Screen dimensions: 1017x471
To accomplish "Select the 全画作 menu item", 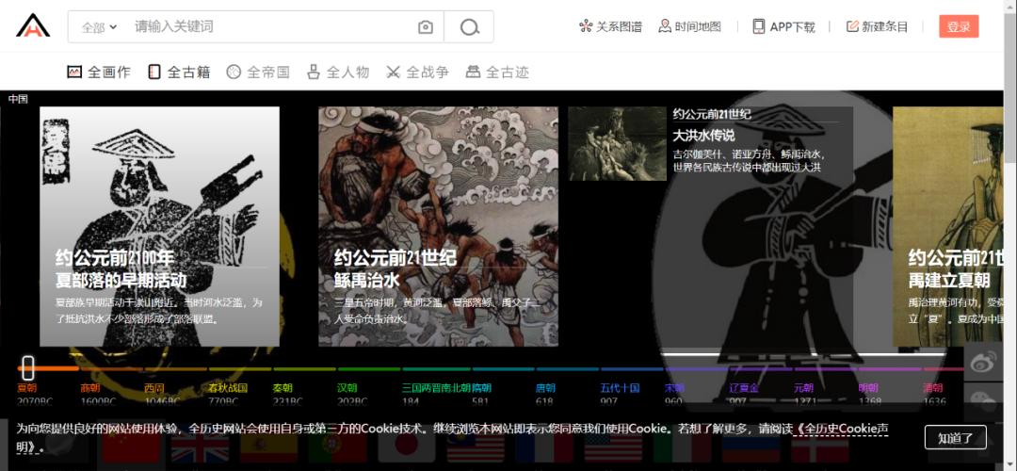I will (99, 72).
